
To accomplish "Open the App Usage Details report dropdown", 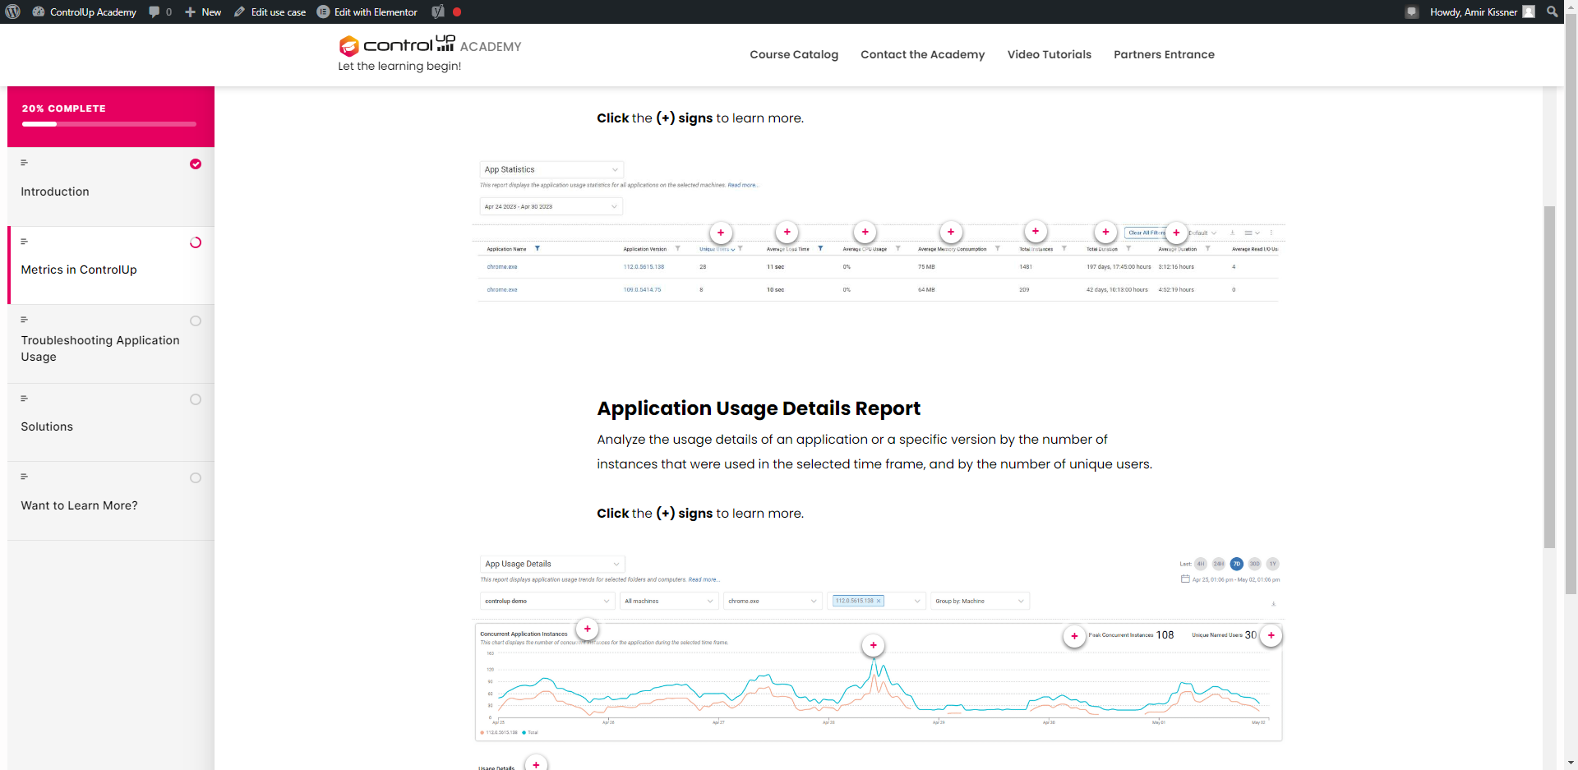I will [552, 564].
